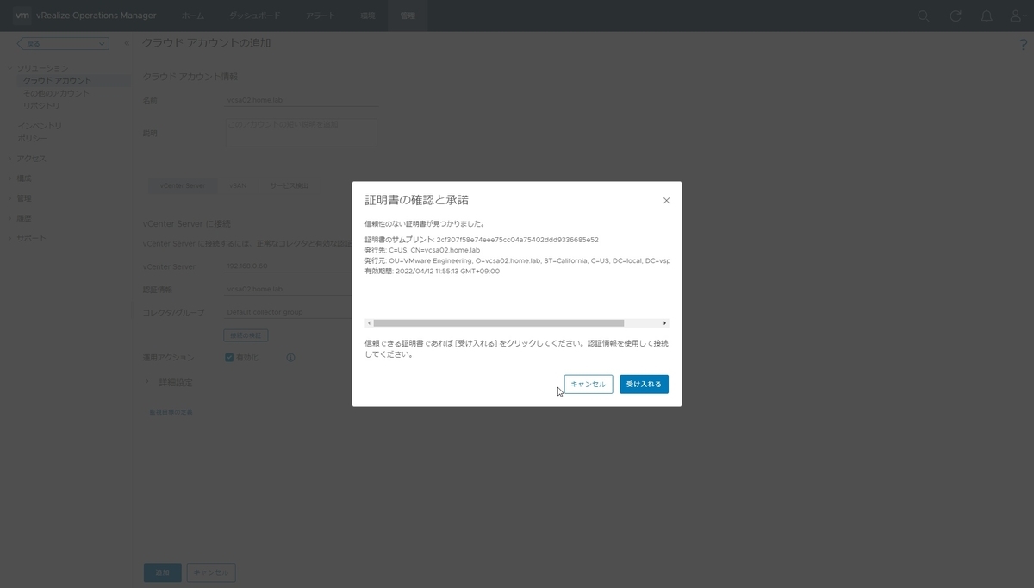Click the 追加 button at page bottom
Image resolution: width=1034 pixels, height=588 pixels.
pos(162,572)
